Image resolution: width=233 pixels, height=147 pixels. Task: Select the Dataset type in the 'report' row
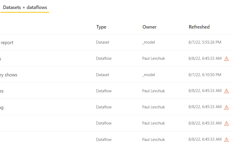point(103,42)
